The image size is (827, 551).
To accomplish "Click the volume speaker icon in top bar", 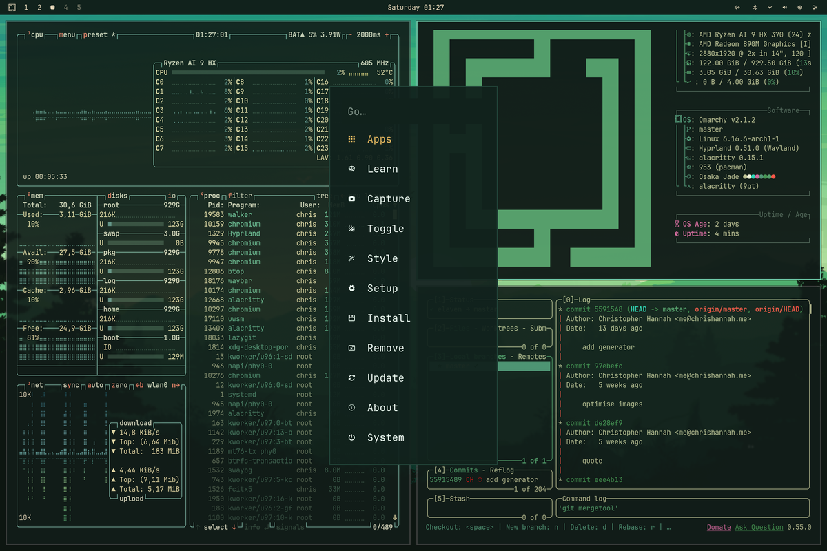I will pos(785,7).
